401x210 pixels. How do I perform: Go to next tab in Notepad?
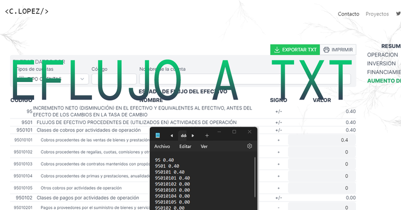pos(193,135)
